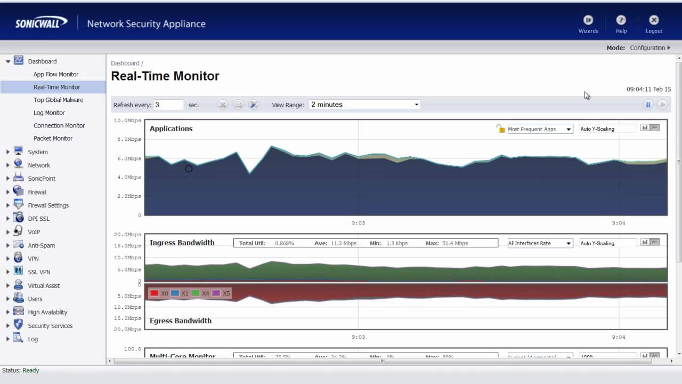682x384 pixels.
Task: Open the Most Frequent Apps dropdown
Action: pyautogui.click(x=540, y=129)
